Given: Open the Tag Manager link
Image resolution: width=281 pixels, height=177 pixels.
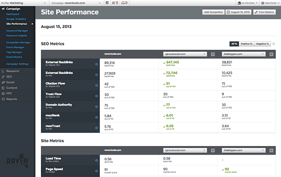Looking at the screenshot, I should pos(14,52).
